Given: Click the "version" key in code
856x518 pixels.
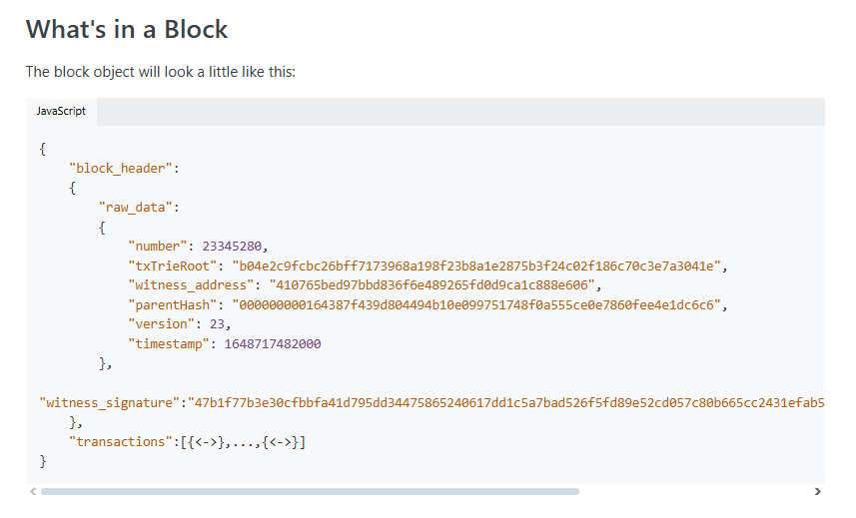Looking at the screenshot, I should pos(159,323).
